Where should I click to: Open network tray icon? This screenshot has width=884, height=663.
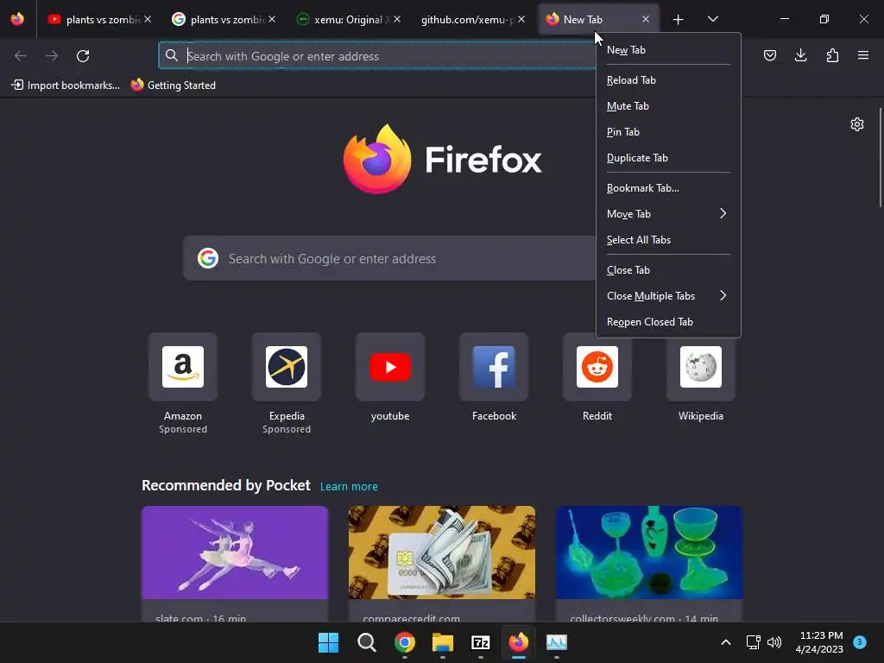(753, 642)
